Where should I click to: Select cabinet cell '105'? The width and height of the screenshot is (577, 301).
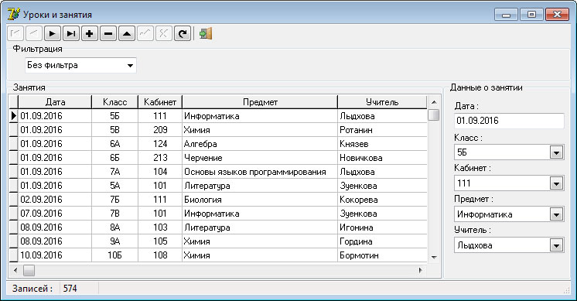160,241
